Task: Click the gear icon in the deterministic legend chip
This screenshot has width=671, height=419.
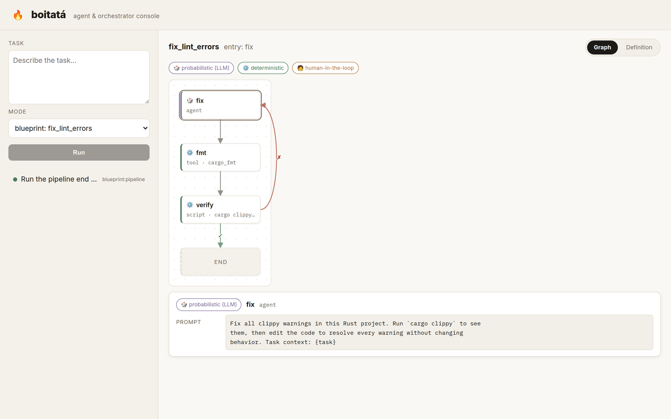Action: pyautogui.click(x=246, y=68)
